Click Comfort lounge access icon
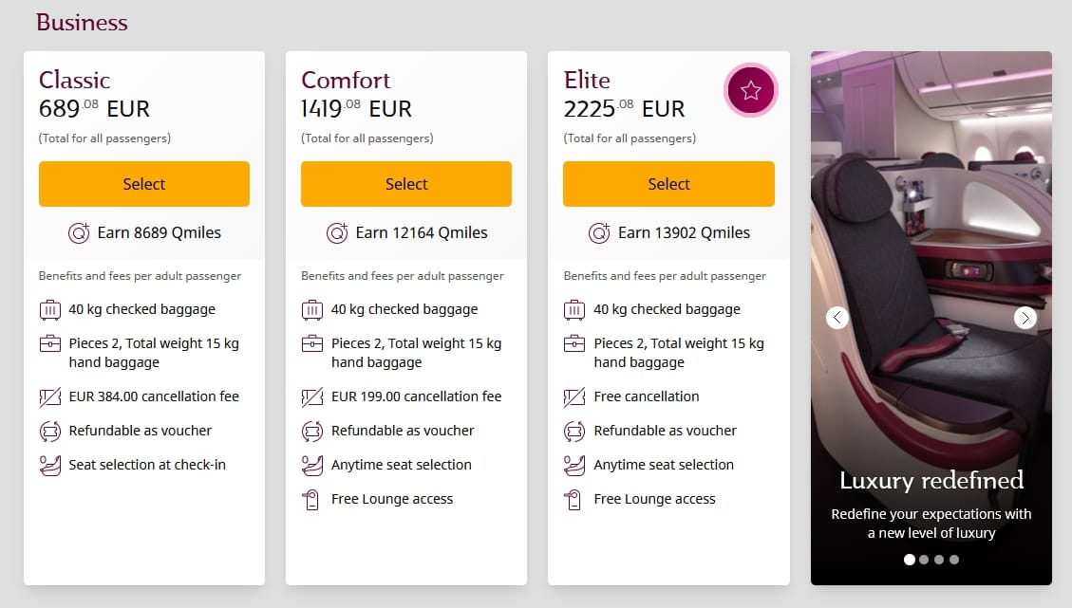The image size is (1072, 608). coord(312,500)
